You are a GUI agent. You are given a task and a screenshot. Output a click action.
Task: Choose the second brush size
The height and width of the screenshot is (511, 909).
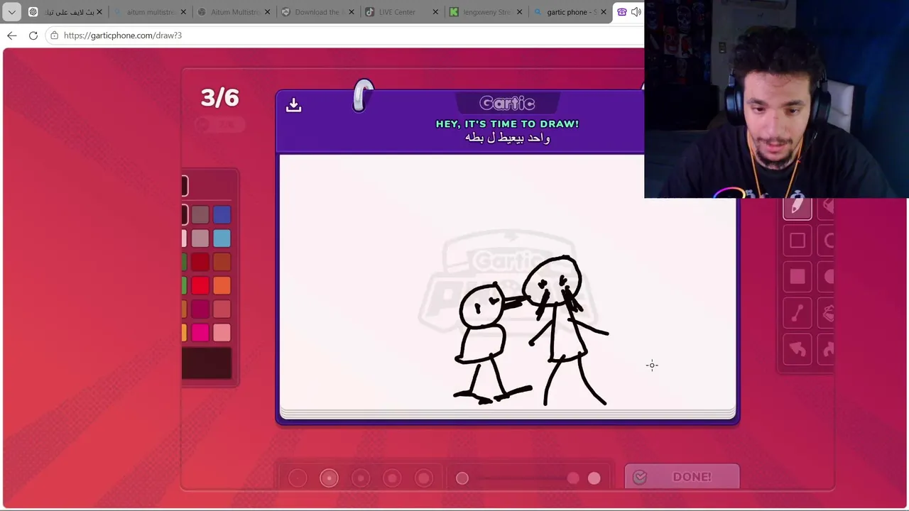[329, 478]
